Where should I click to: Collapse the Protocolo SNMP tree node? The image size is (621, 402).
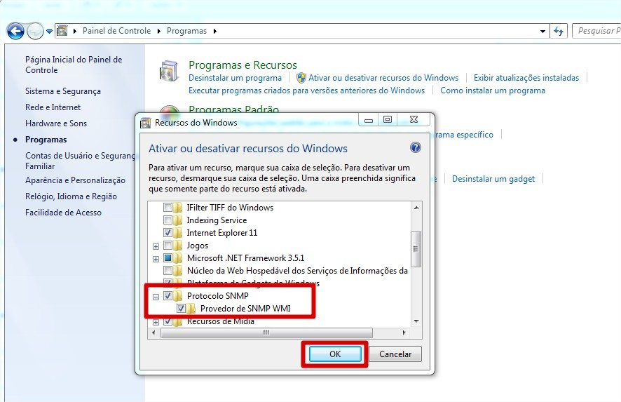[156, 296]
